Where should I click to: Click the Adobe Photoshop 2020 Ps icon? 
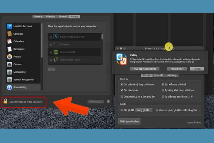coord(56,37)
